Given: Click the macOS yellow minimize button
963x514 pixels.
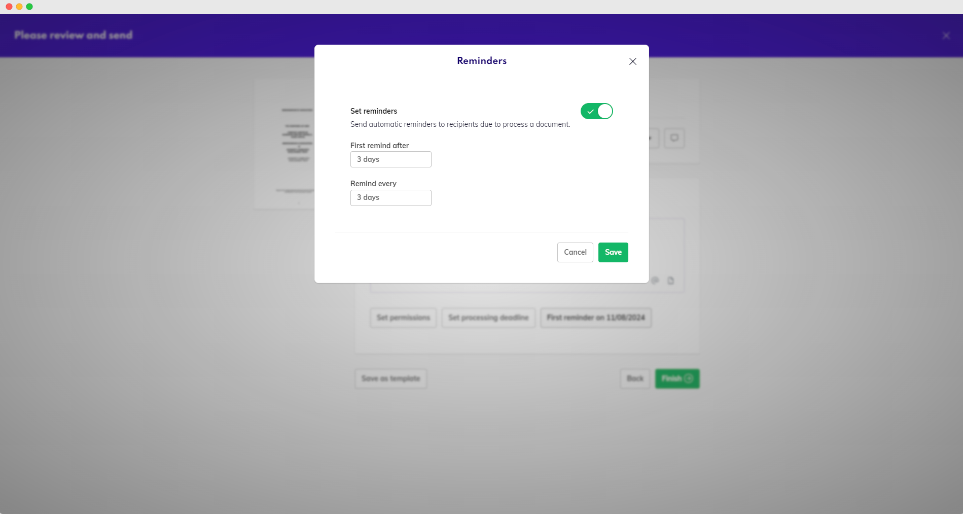Looking at the screenshot, I should [x=19, y=7].
